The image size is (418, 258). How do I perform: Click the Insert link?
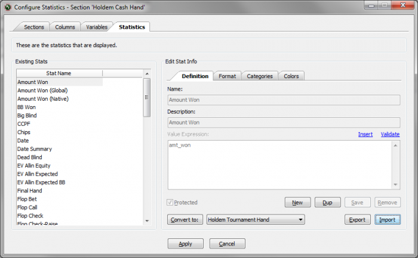pos(365,134)
